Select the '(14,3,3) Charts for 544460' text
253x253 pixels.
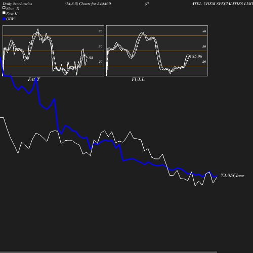[x=88, y=4]
